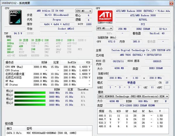Close the HWiNFO32 summary window
175x136 pixels.
click(169, 3)
